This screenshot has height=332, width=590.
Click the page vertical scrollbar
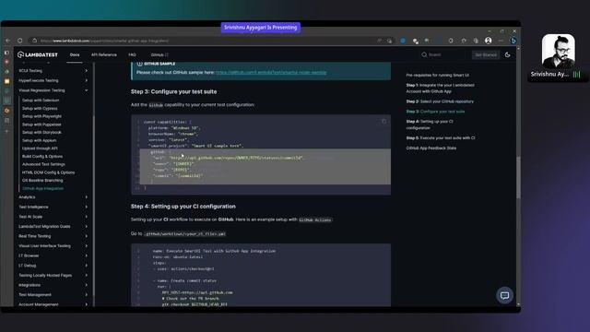click(x=518, y=177)
